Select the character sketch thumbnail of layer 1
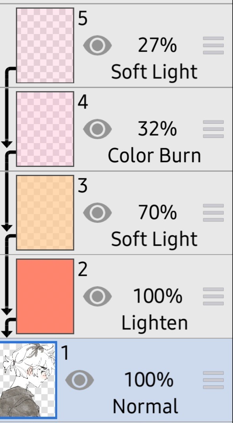Image resolution: width=233 pixels, height=423 pixels. [28, 380]
